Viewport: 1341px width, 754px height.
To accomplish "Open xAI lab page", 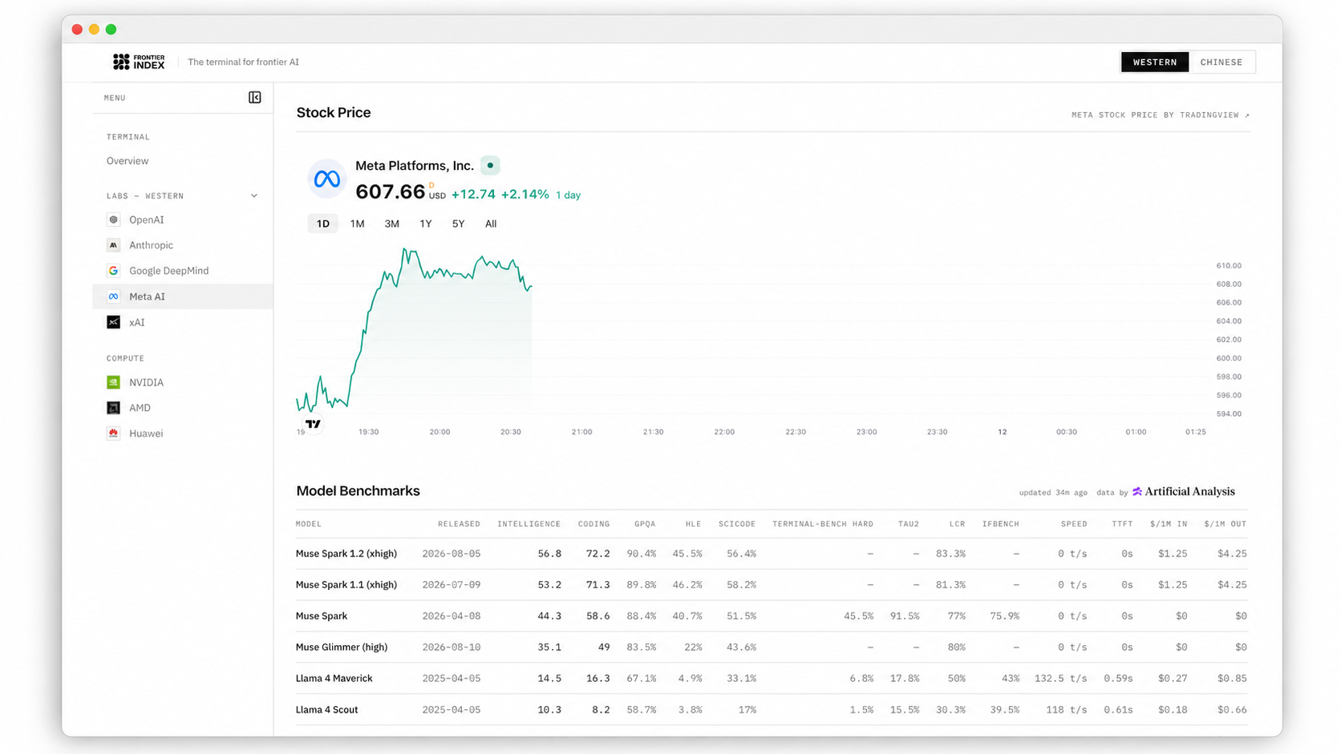I will pos(137,322).
